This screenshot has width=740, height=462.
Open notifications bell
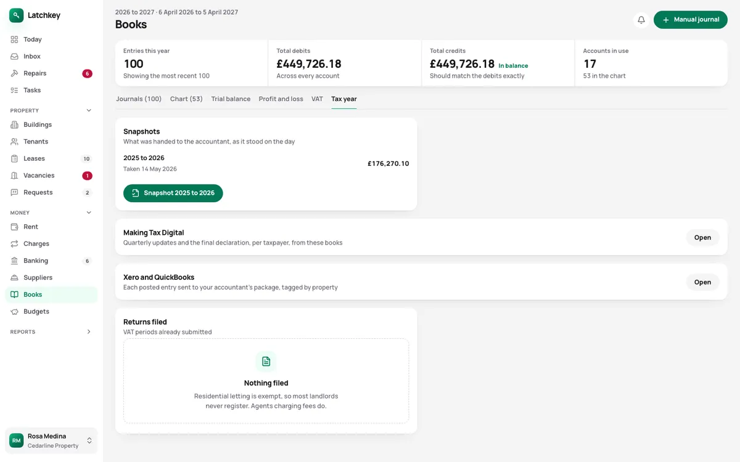(x=641, y=20)
